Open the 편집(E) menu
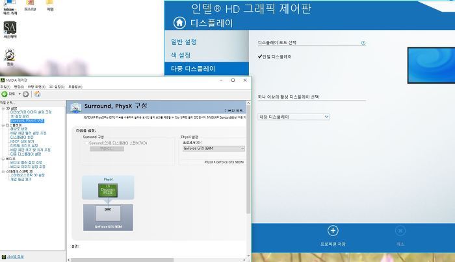The height and width of the screenshot is (262, 455). click(19, 87)
